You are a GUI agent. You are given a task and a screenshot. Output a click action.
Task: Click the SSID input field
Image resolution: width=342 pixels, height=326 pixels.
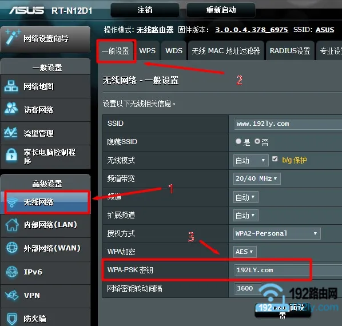(x=288, y=124)
